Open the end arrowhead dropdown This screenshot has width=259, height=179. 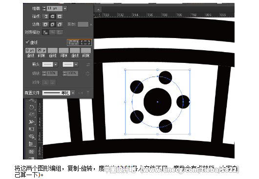[76, 64]
